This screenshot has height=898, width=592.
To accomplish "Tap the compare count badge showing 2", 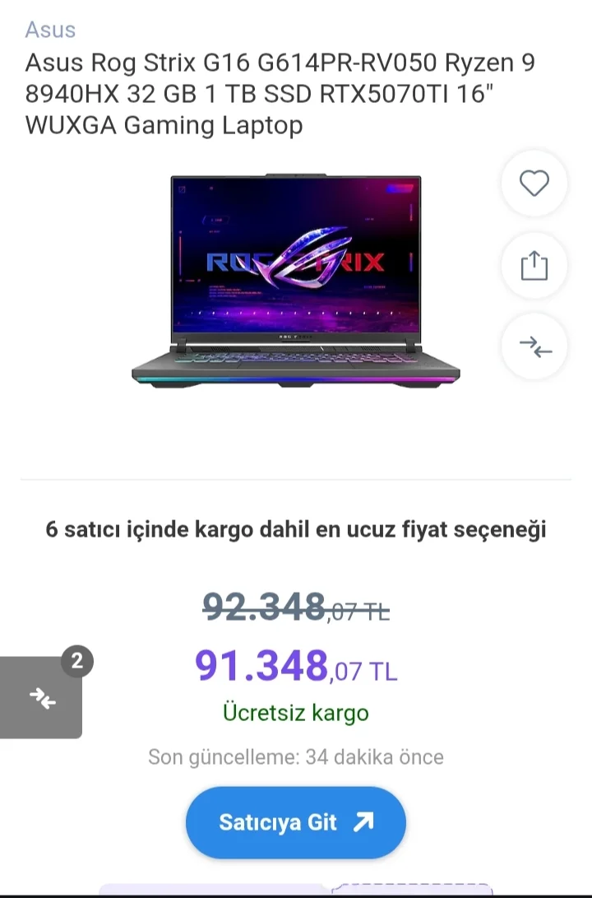I will [x=77, y=661].
